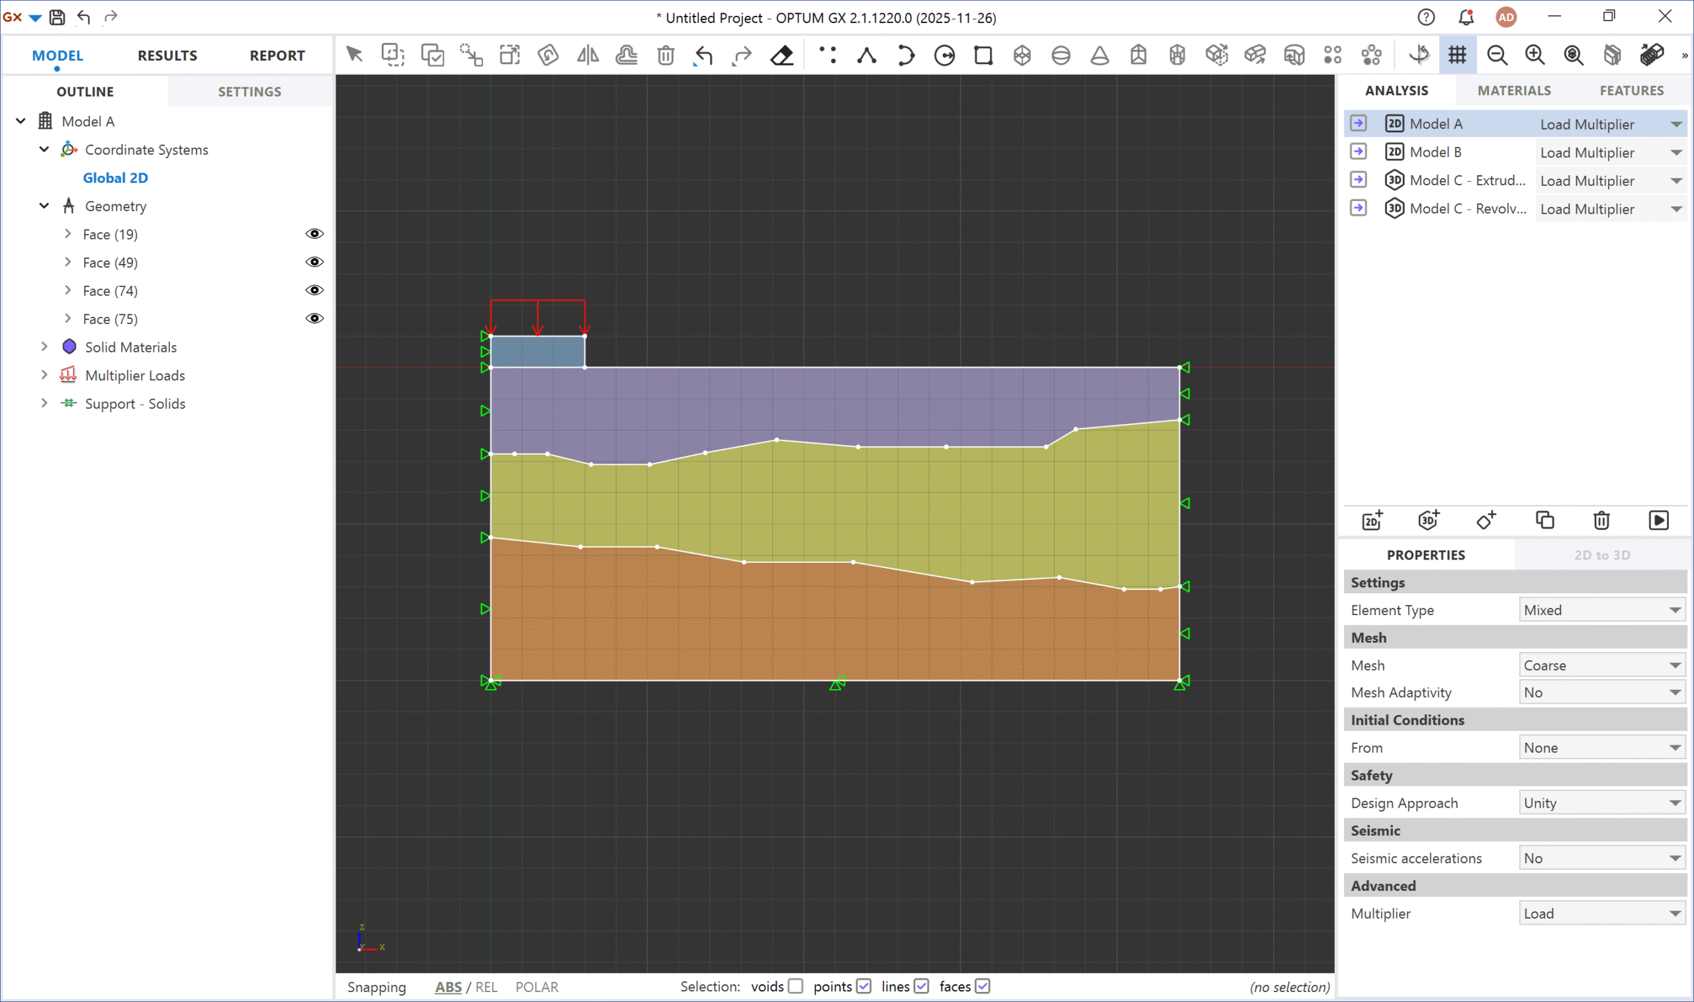Screen dimensions: 1694x1002
Task: Switch to the RESULTS tab
Action: click(167, 56)
